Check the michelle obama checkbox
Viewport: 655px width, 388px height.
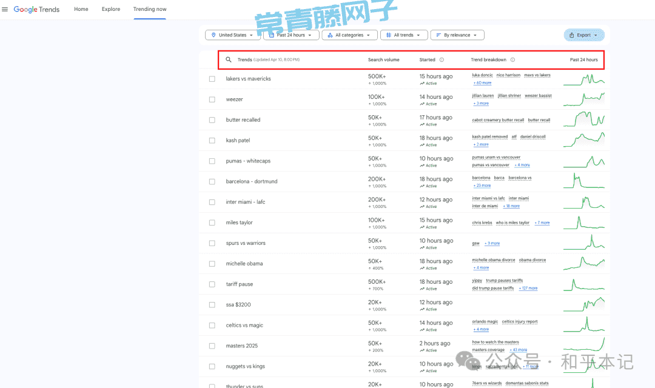click(212, 264)
